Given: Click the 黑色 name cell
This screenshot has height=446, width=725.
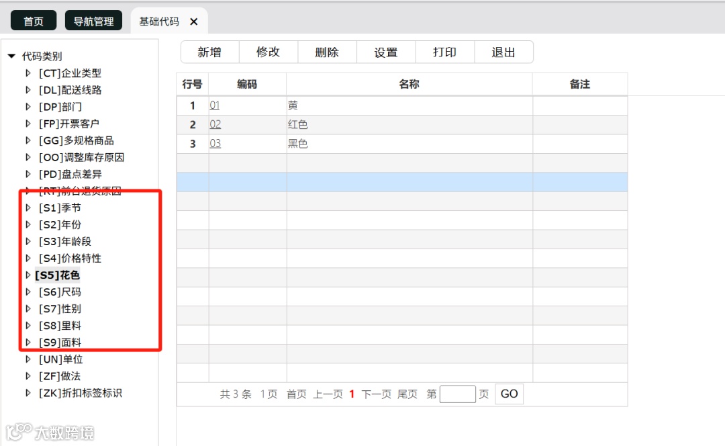Looking at the screenshot, I should point(409,144).
